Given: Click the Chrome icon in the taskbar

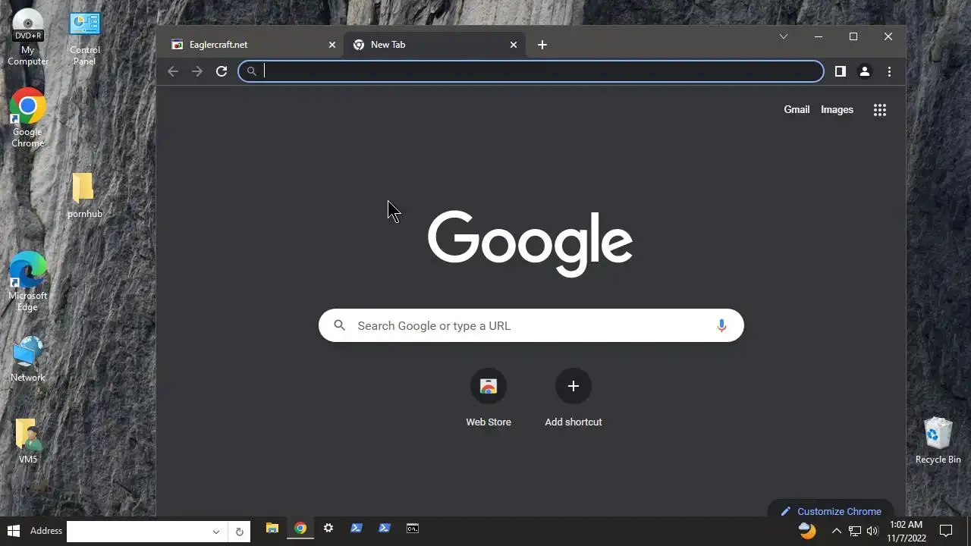Looking at the screenshot, I should point(300,529).
